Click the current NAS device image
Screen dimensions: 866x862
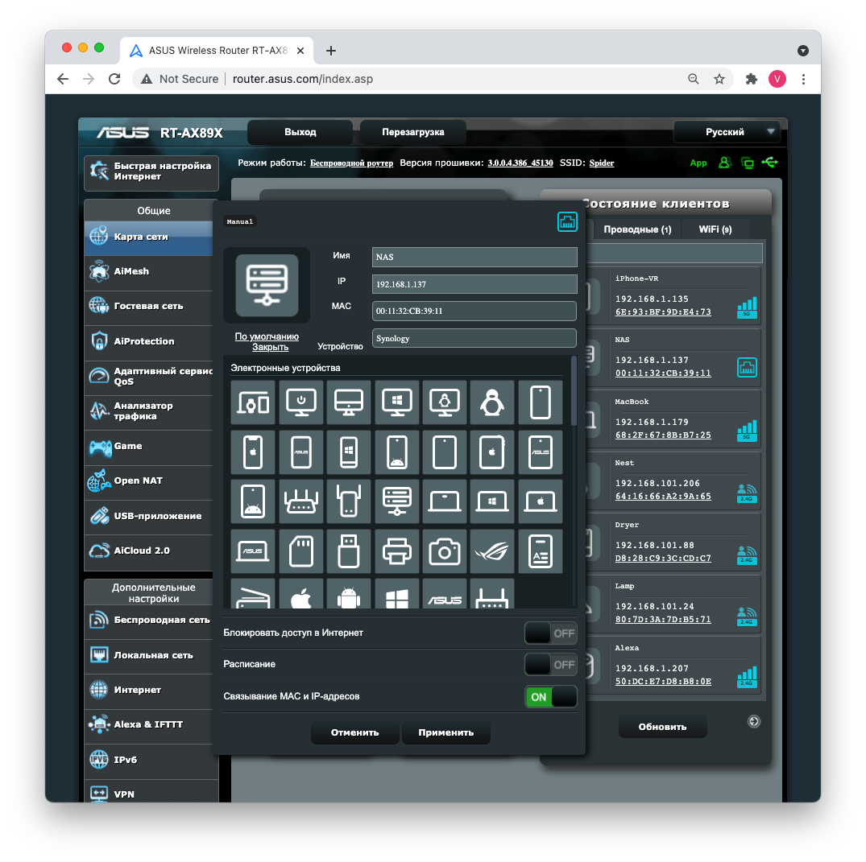(267, 285)
